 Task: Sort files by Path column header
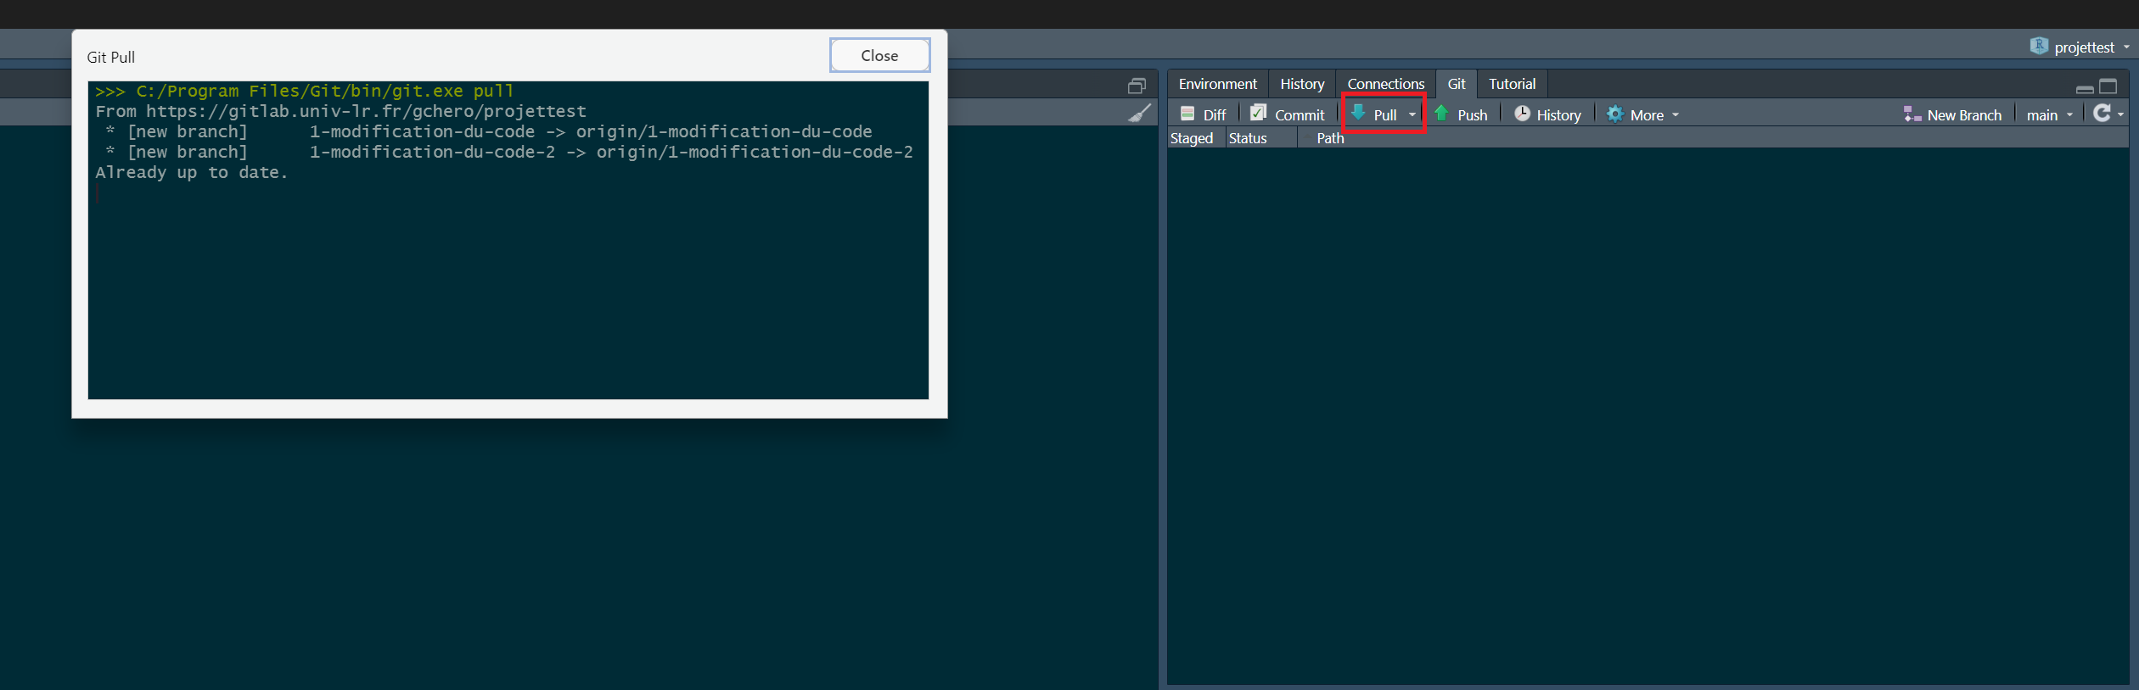1330,138
